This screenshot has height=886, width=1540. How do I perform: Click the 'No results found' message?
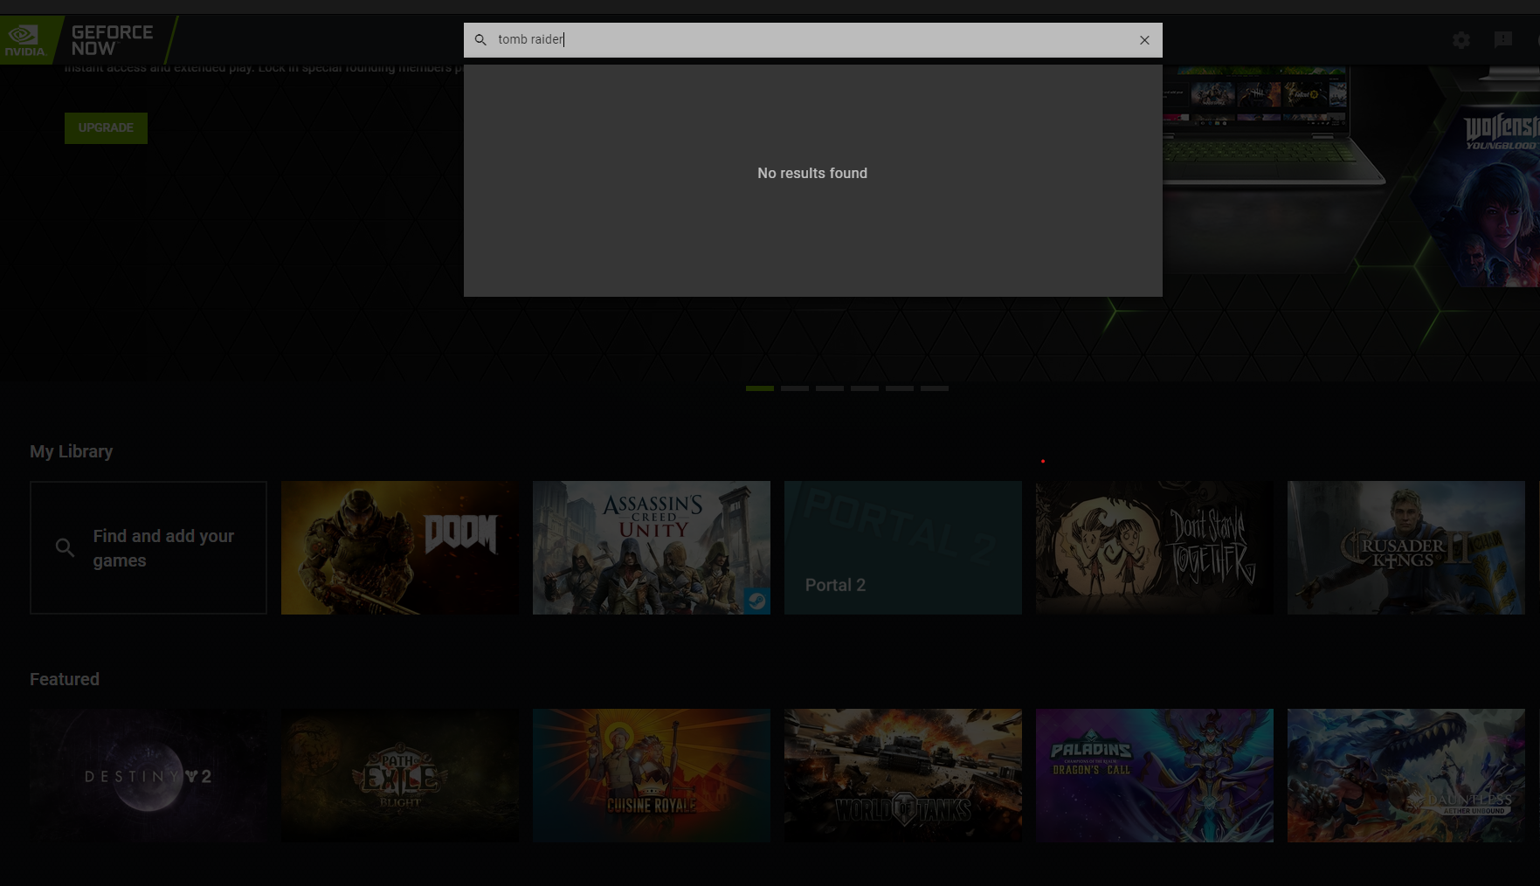click(x=812, y=173)
